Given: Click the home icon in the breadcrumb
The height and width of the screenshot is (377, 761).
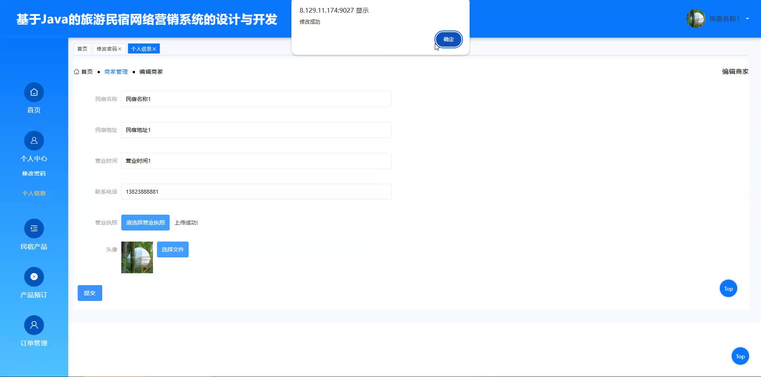Looking at the screenshot, I should 77,71.
